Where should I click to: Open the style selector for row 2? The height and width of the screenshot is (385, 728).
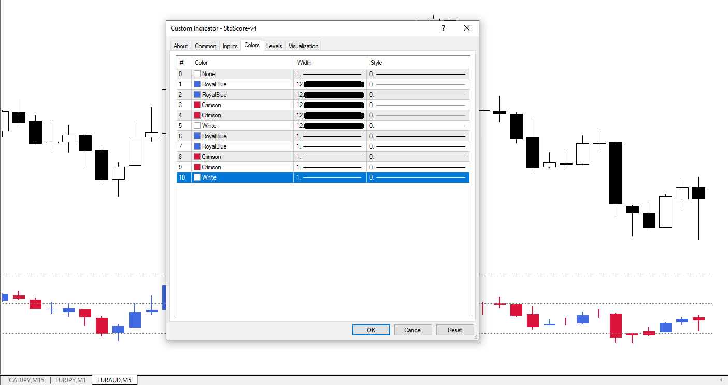coord(418,95)
